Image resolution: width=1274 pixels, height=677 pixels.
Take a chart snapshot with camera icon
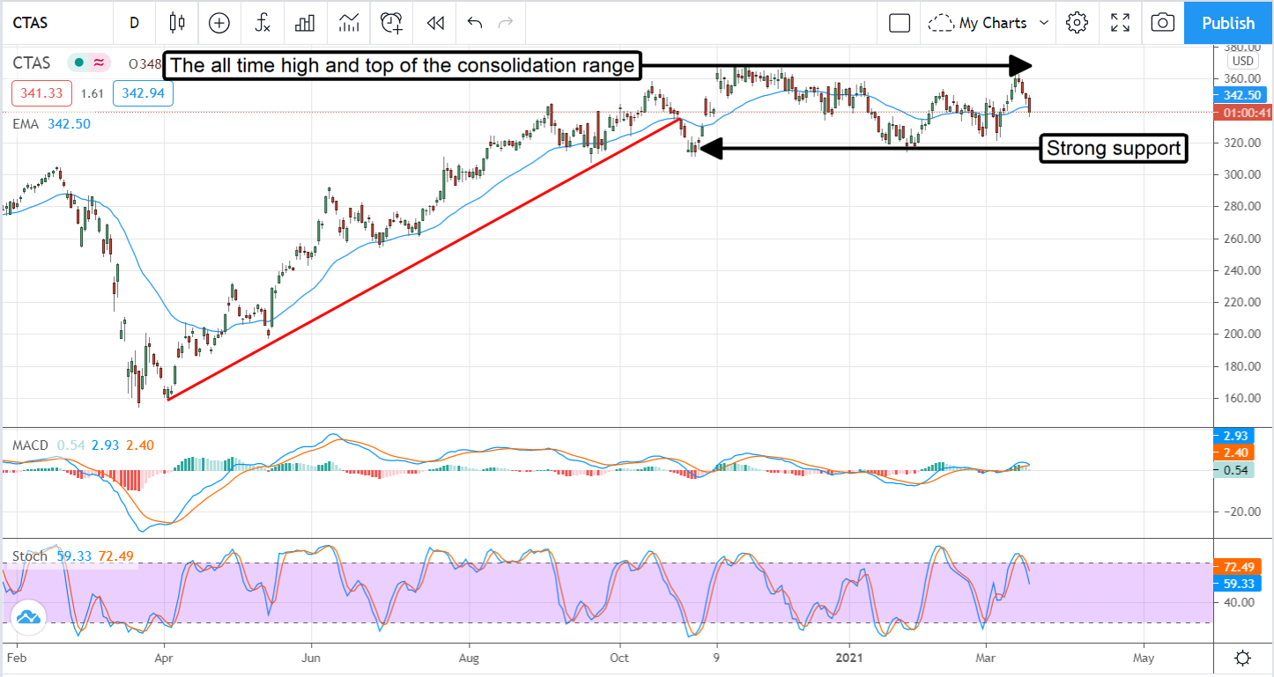[1162, 23]
